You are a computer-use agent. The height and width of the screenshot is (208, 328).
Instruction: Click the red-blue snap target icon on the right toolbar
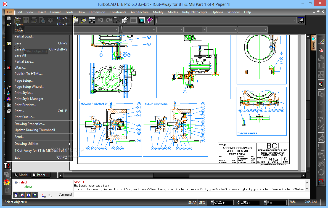click(x=321, y=84)
